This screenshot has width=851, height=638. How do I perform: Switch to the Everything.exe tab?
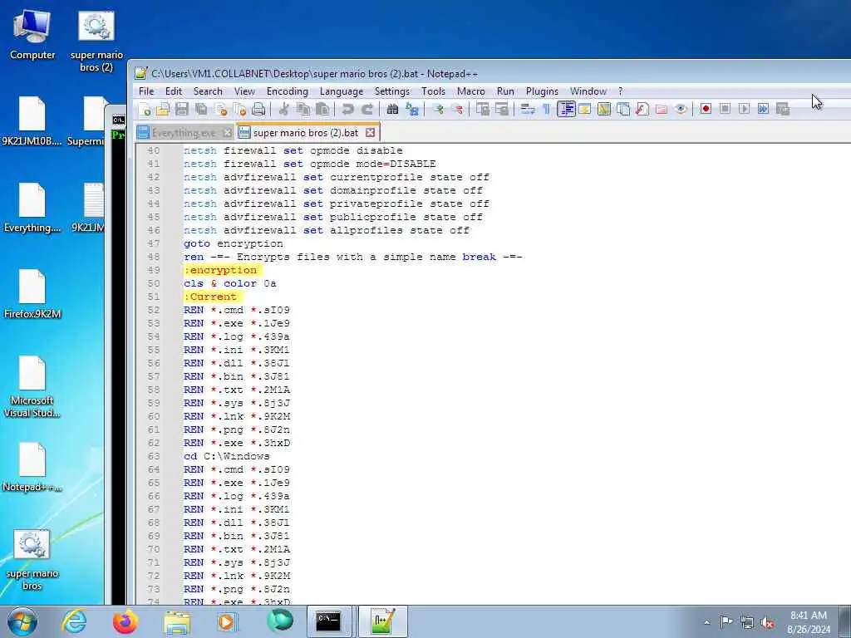click(184, 132)
